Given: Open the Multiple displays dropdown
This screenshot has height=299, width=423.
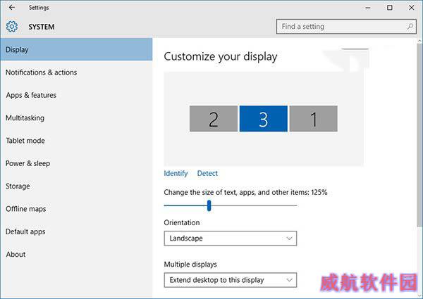Looking at the screenshot, I should (231, 280).
